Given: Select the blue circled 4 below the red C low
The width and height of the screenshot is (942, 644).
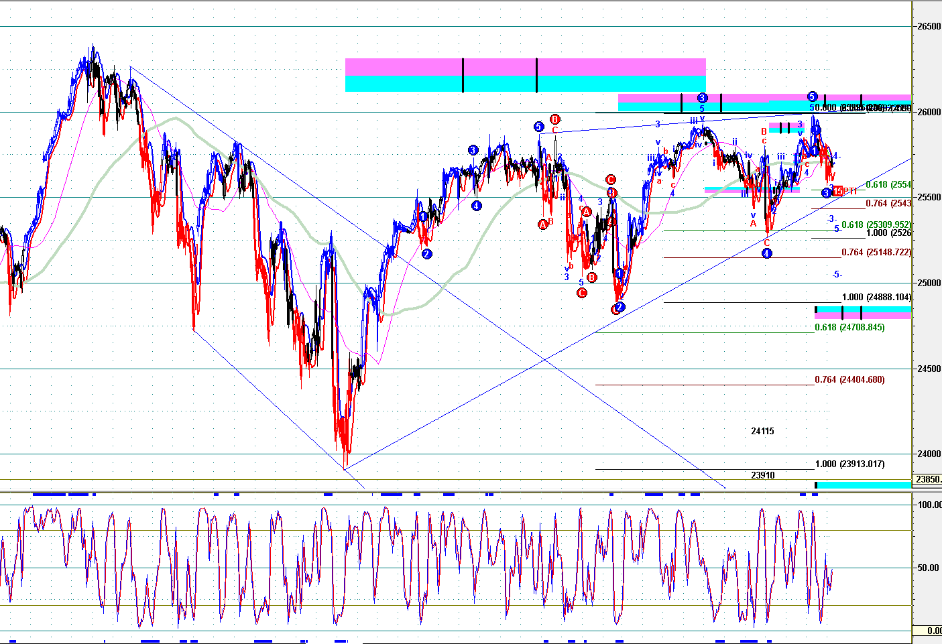Looking at the screenshot, I should pos(767,253).
